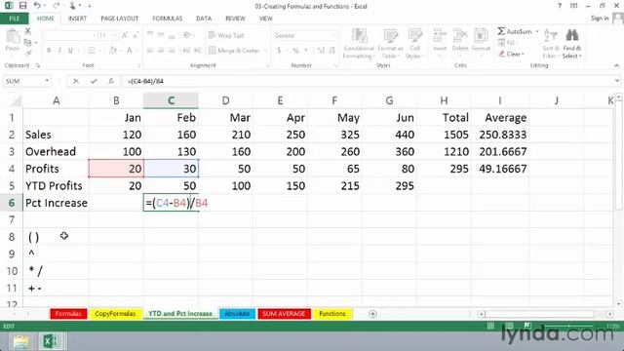
Task: Apply Percent Style formatting
Action: (x=295, y=50)
